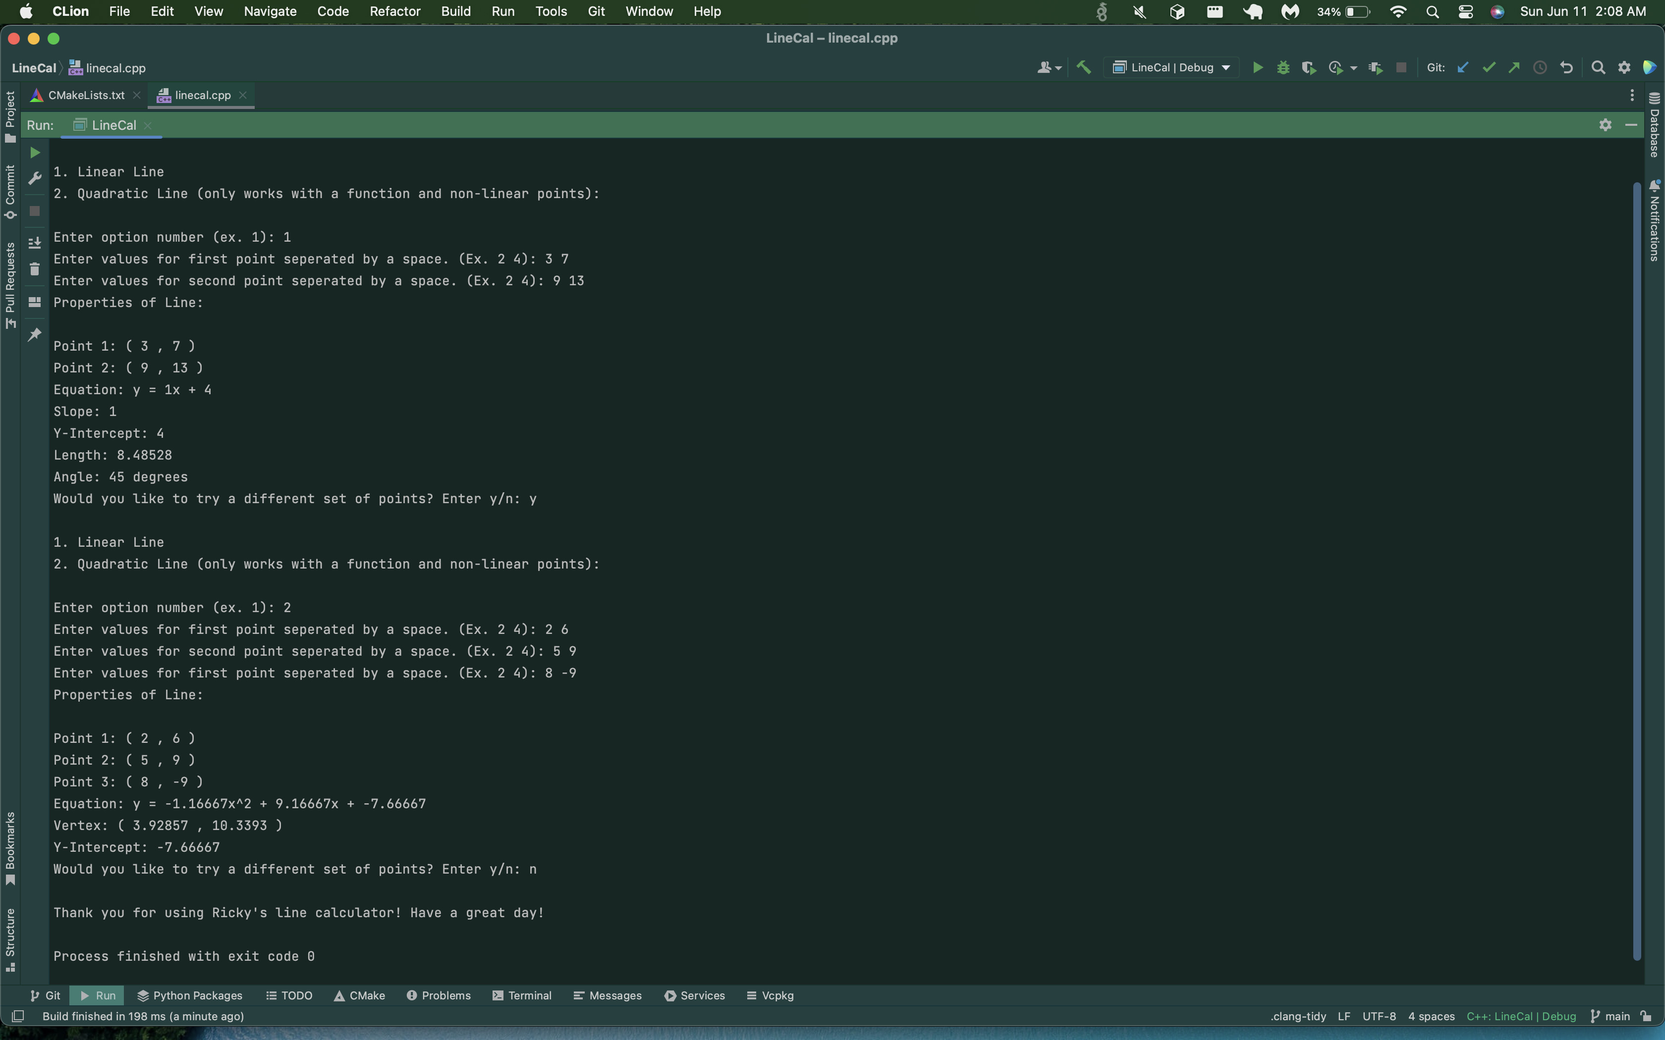The width and height of the screenshot is (1665, 1040).
Task: Open the Pull Requests tool window
Action: coord(9,285)
